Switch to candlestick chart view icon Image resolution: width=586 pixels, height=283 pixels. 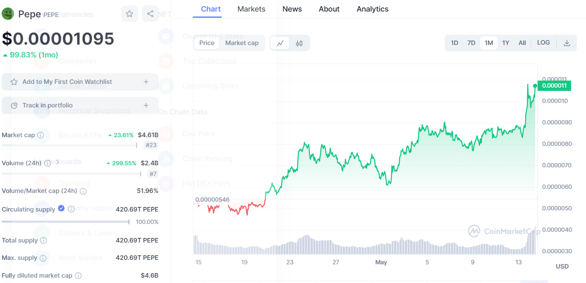coord(299,43)
